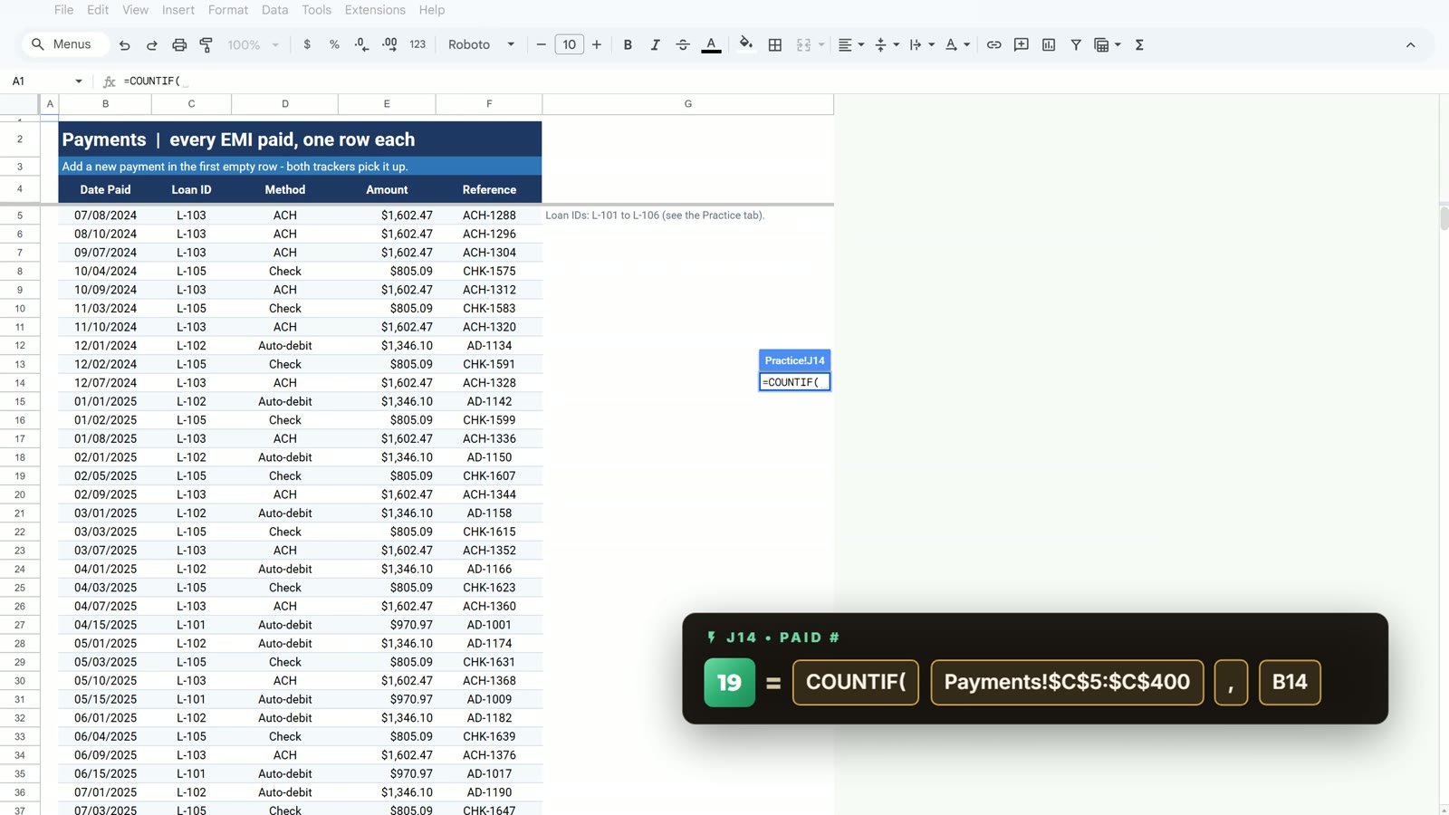Open the zoom 100% dropdown
Image resolution: width=1449 pixels, height=815 pixels.
coord(253,44)
